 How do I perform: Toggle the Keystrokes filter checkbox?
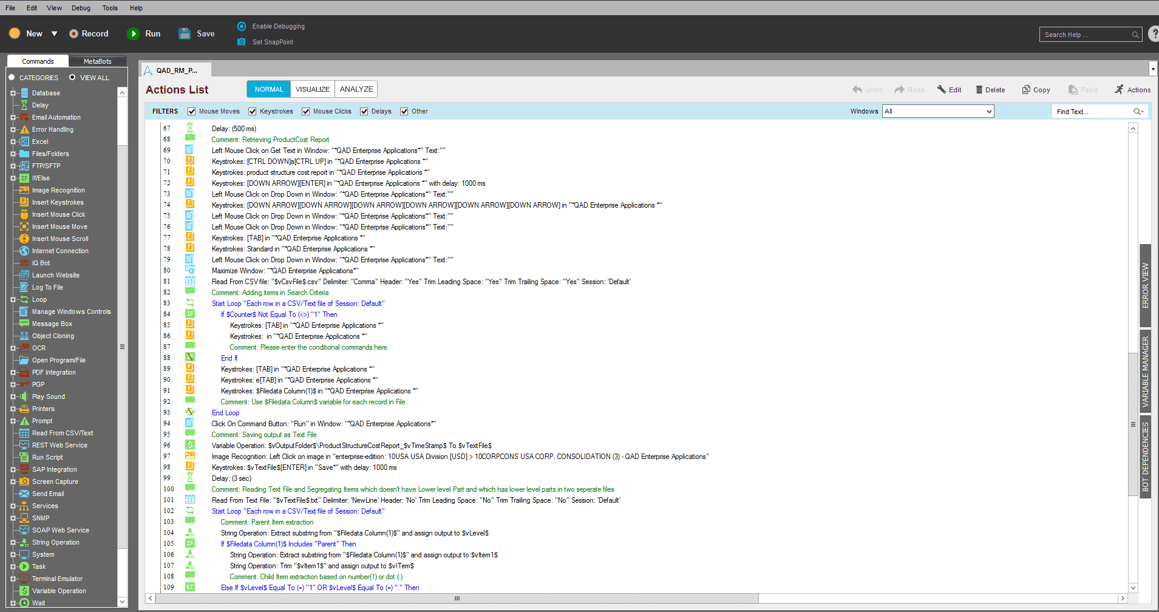click(x=253, y=112)
